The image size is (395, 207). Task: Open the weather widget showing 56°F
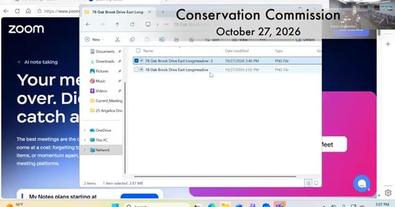pyautogui.click(x=15, y=205)
